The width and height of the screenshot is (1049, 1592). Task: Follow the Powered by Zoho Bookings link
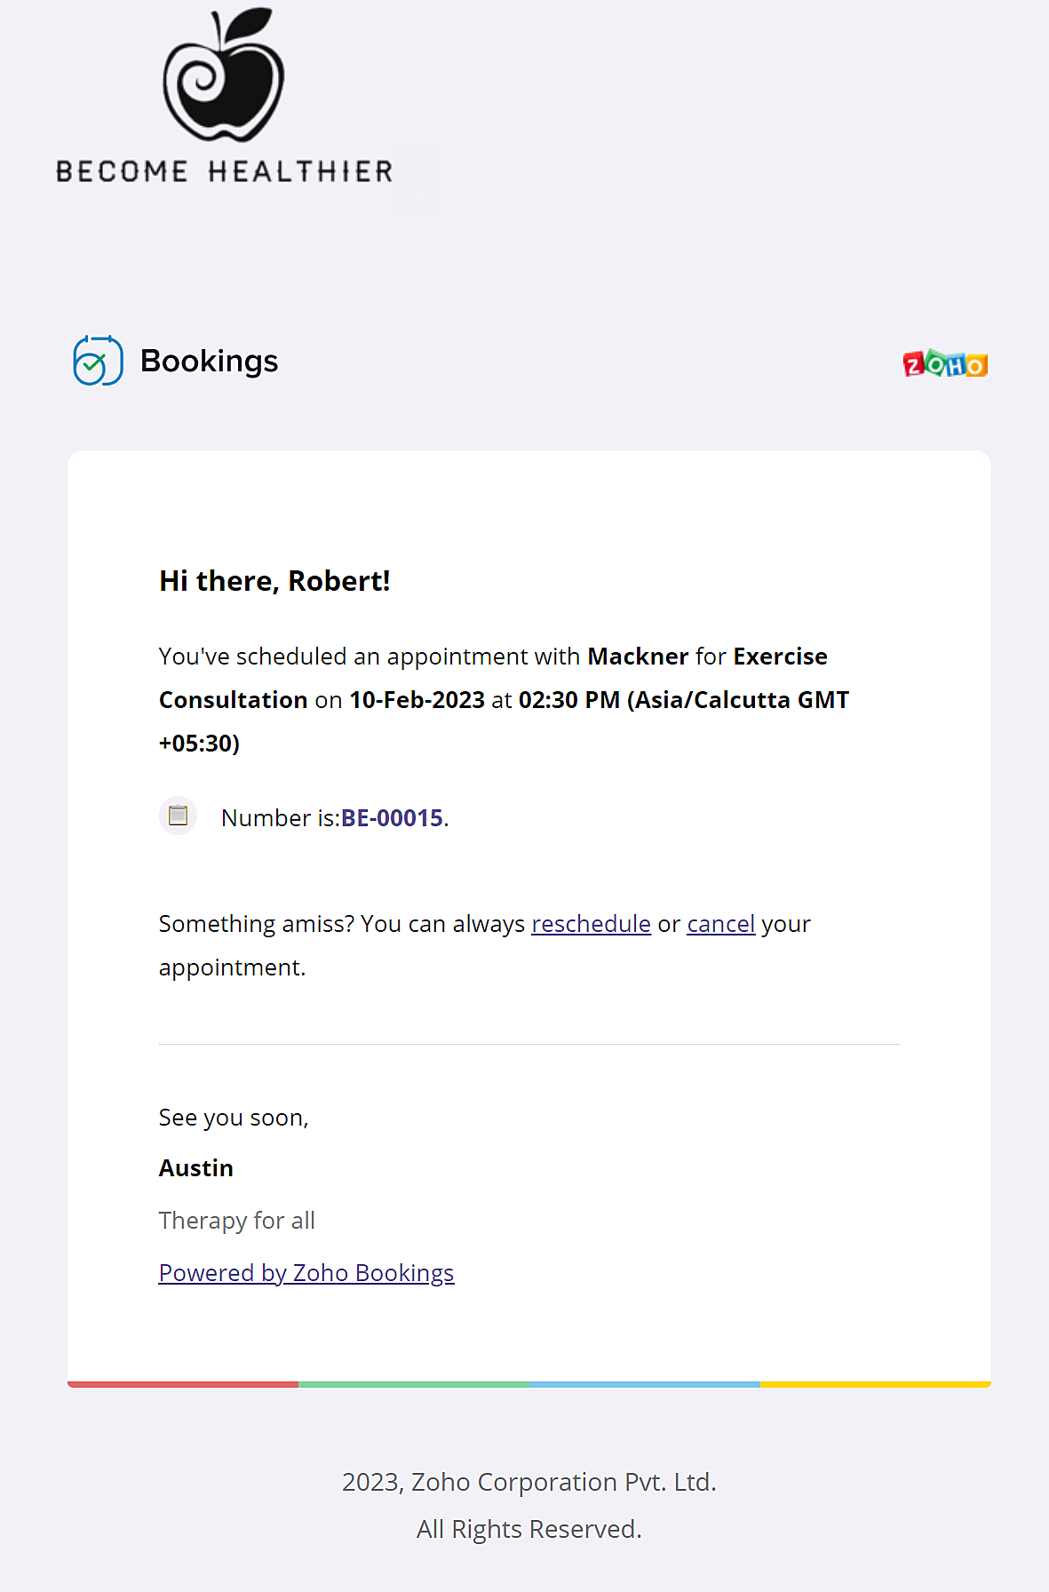(x=306, y=1273)
